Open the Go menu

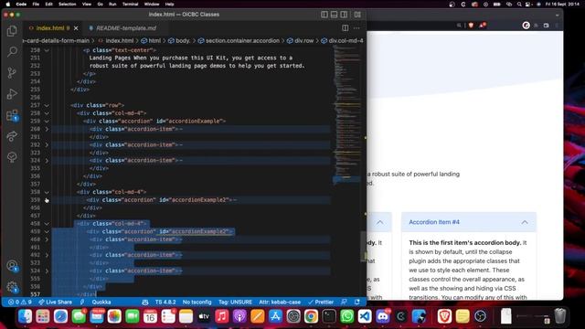(100, 4)
